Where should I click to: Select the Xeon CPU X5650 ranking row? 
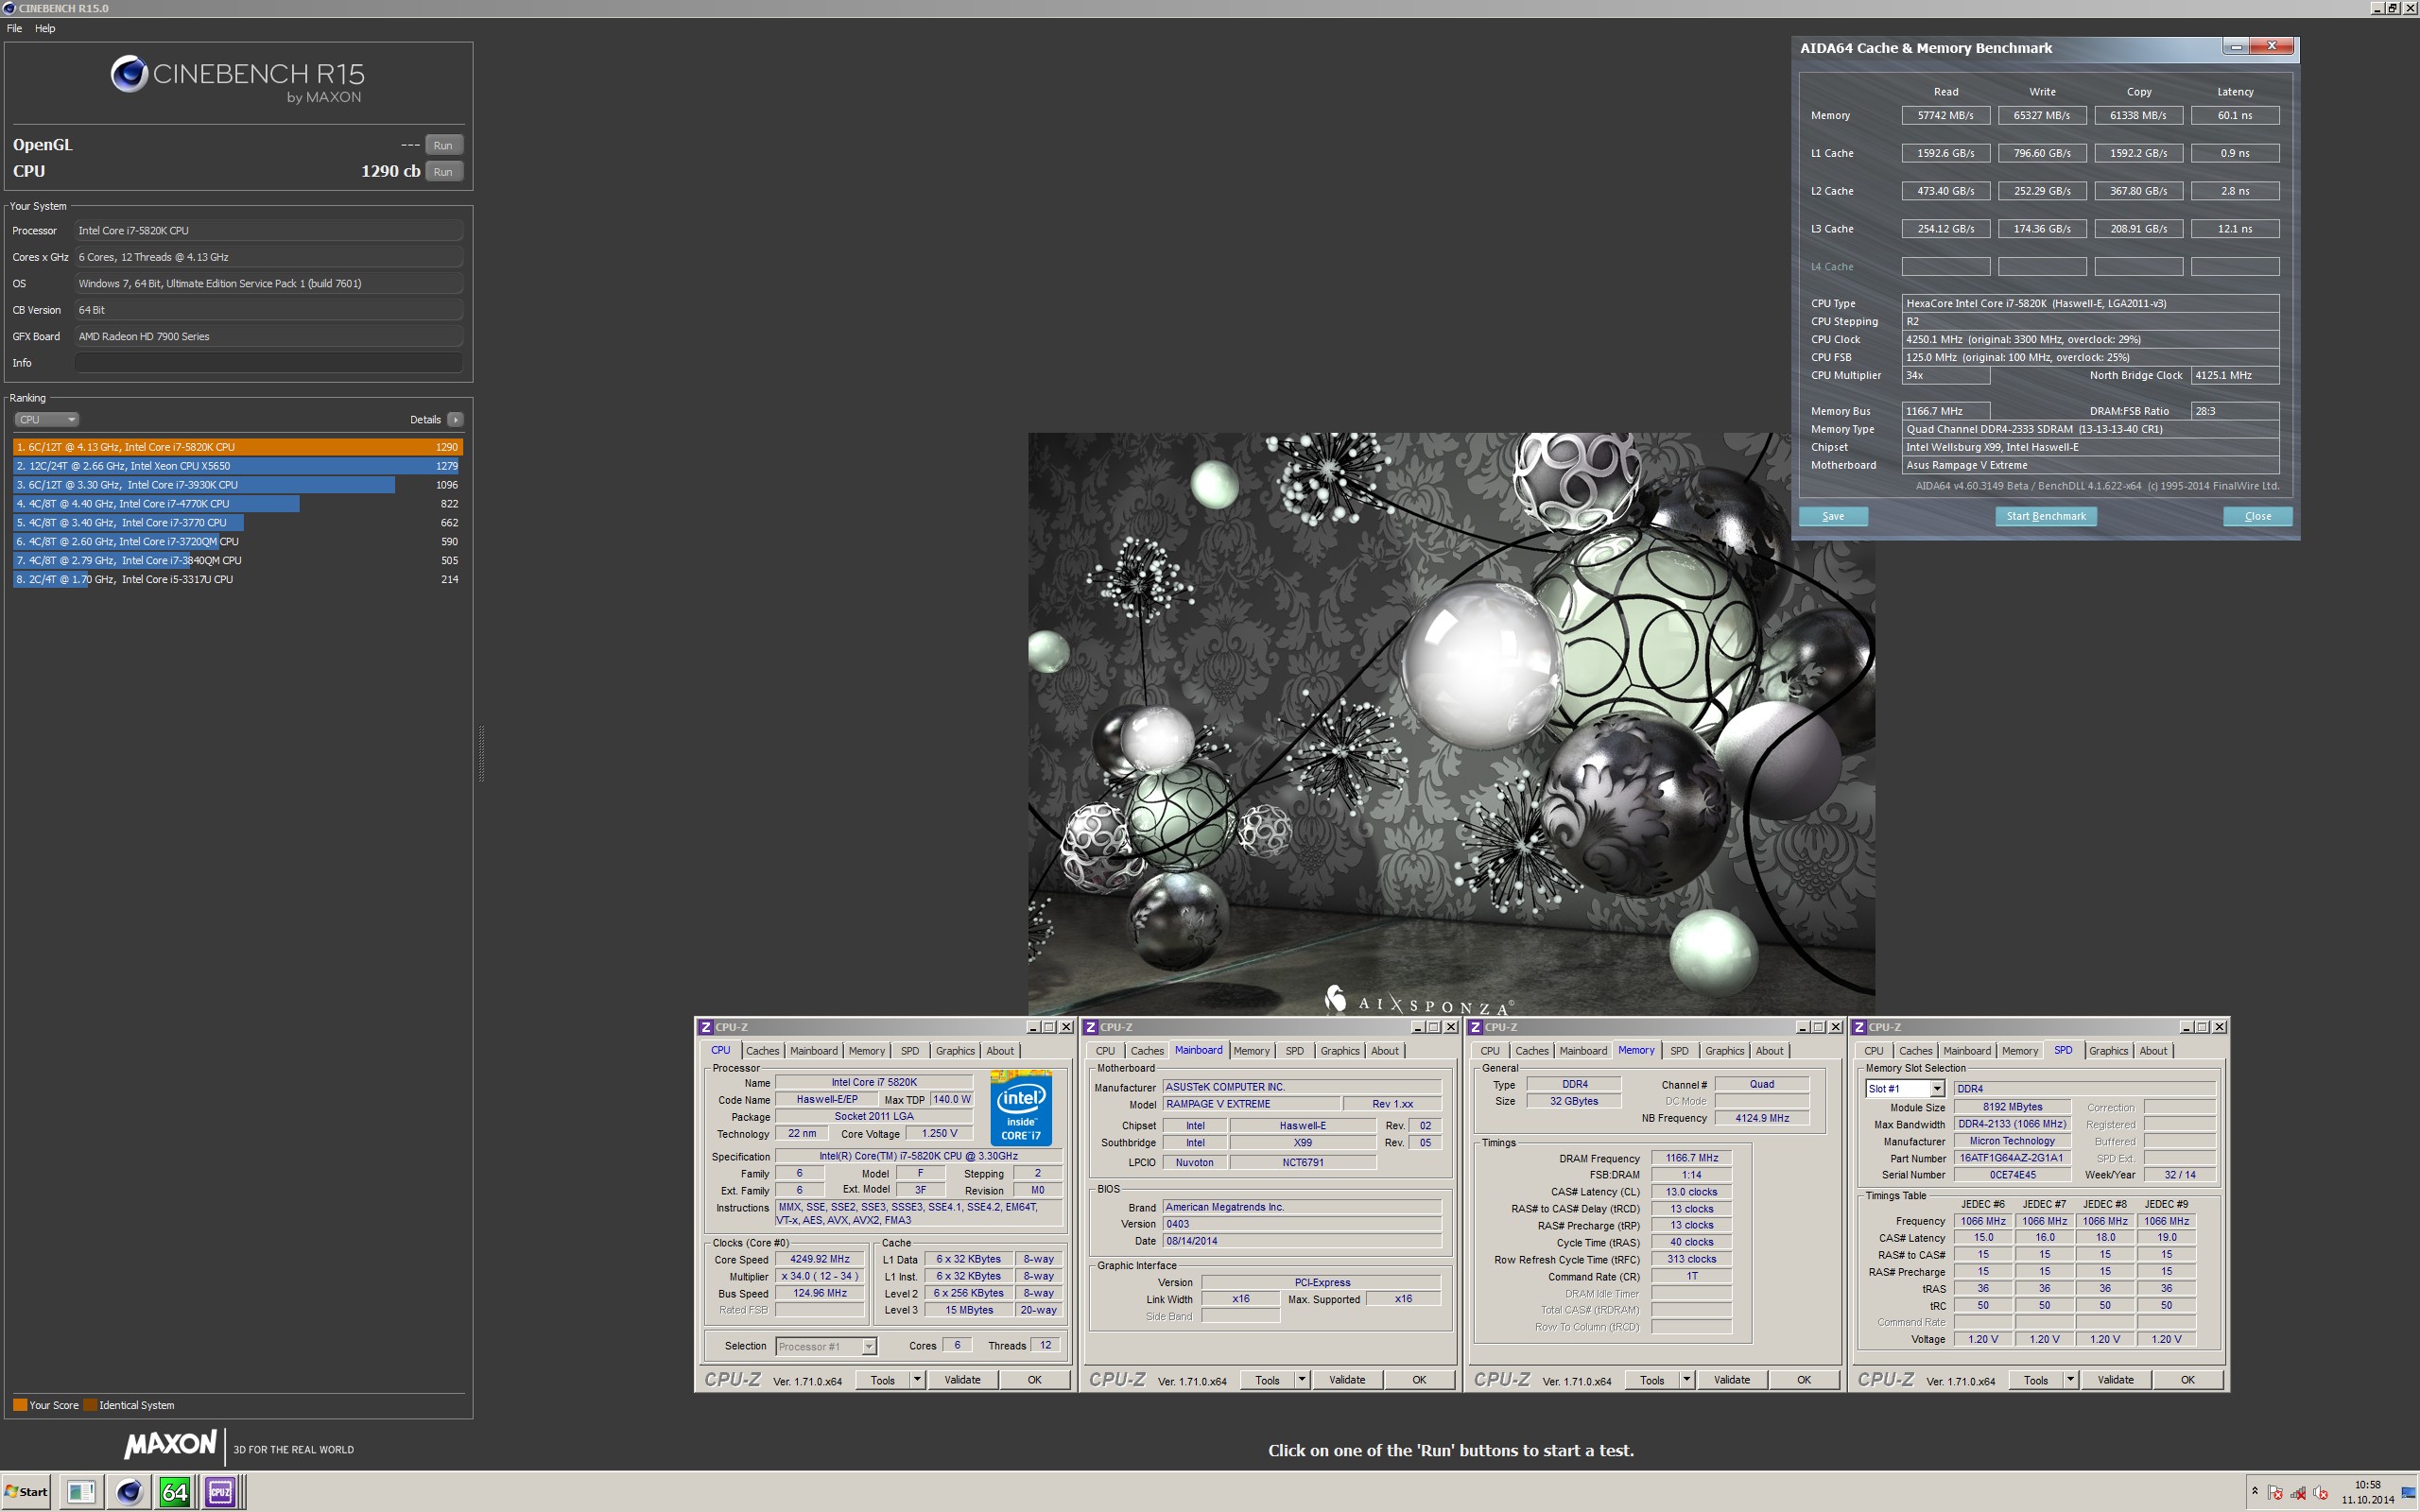coord(238,466)
